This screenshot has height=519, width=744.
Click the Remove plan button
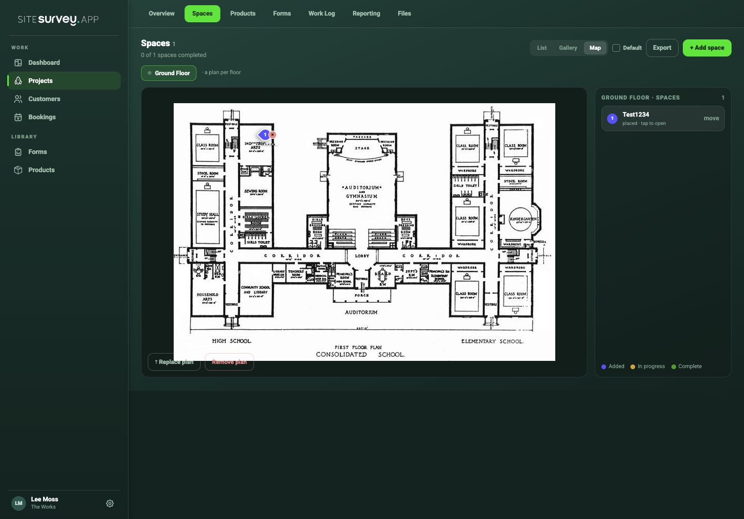tap(229, 362)
